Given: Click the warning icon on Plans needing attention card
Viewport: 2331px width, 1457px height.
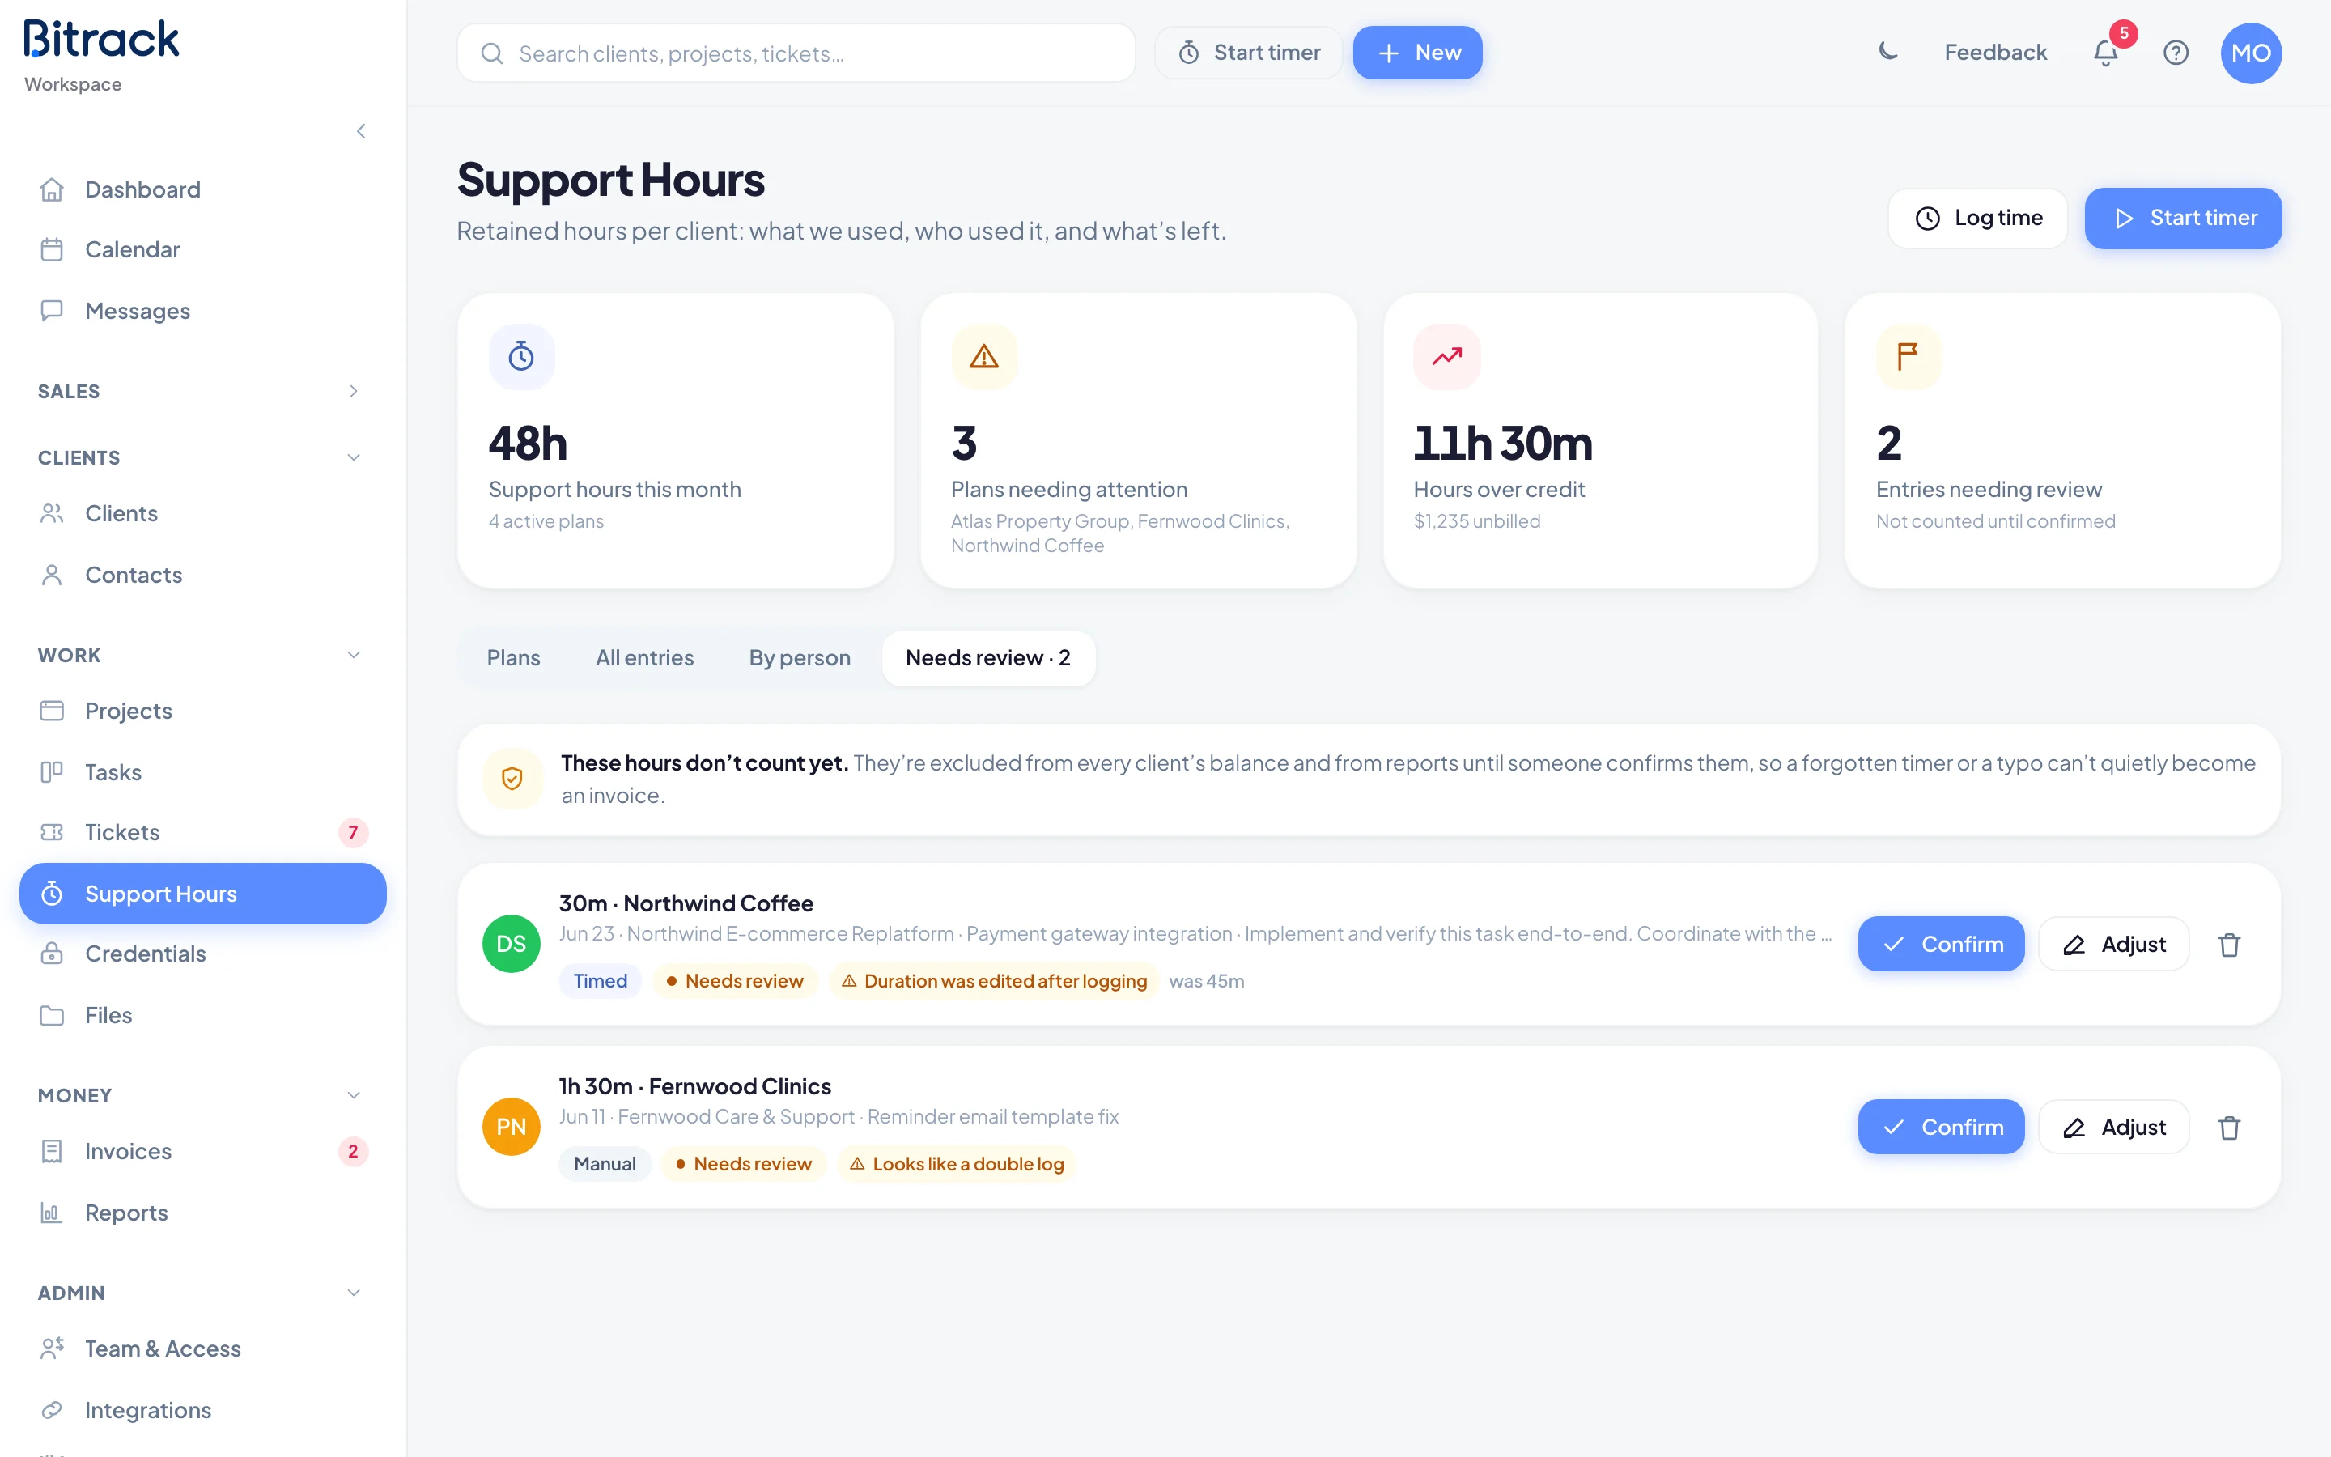Looking at the screenshot, I should pyautogui.click(x=983, y=356).
